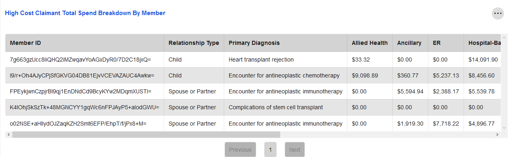
Task: Click the horizontal scrollbar left arrow
Action: click(8, 134)
